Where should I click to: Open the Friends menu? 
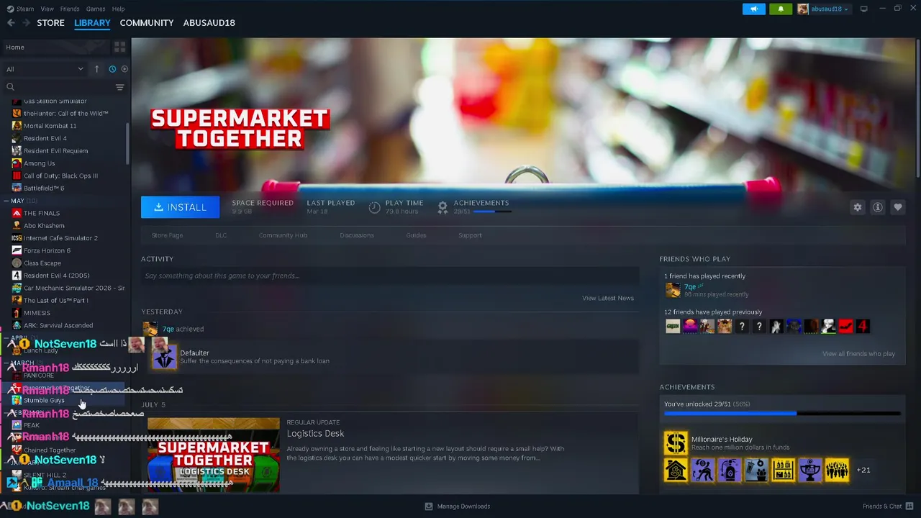70,9
